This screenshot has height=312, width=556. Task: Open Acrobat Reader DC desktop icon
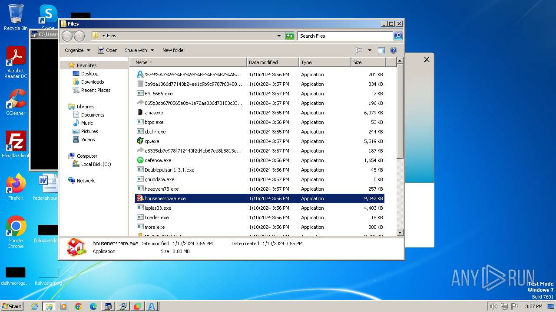(x=16, y=62)
